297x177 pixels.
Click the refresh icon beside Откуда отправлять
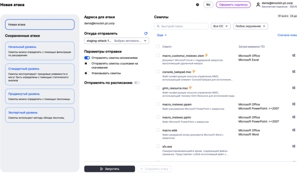click(x=146, y=34)
